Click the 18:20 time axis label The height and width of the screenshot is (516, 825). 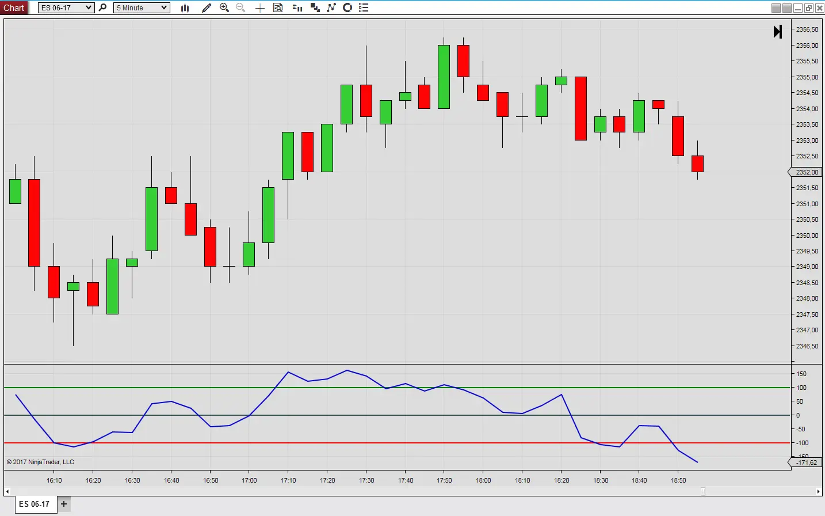click(562, 480)
